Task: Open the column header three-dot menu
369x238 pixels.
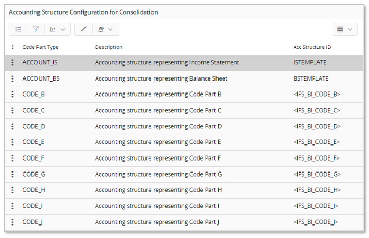Action: click(x=12, y=47)
